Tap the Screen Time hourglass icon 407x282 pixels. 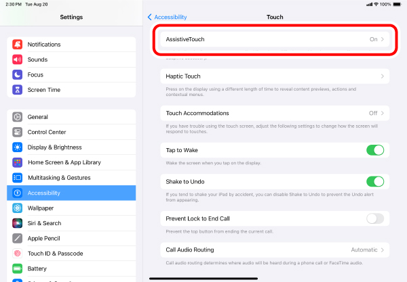pyautogui.click(x=18, y=90)
